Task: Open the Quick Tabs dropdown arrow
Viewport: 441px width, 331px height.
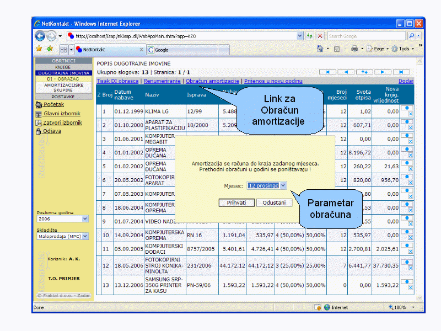Action: tap(71, 50)
